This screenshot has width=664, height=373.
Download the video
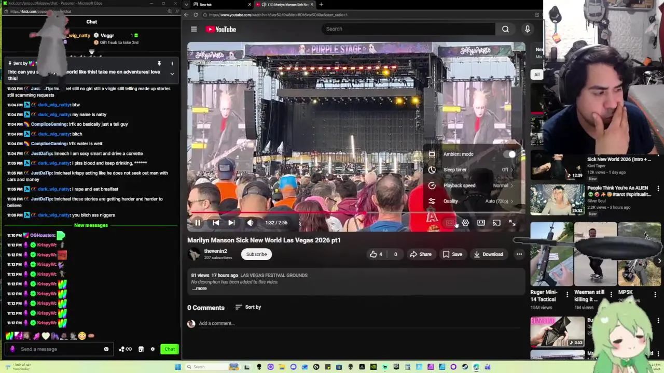coord(488,254)
